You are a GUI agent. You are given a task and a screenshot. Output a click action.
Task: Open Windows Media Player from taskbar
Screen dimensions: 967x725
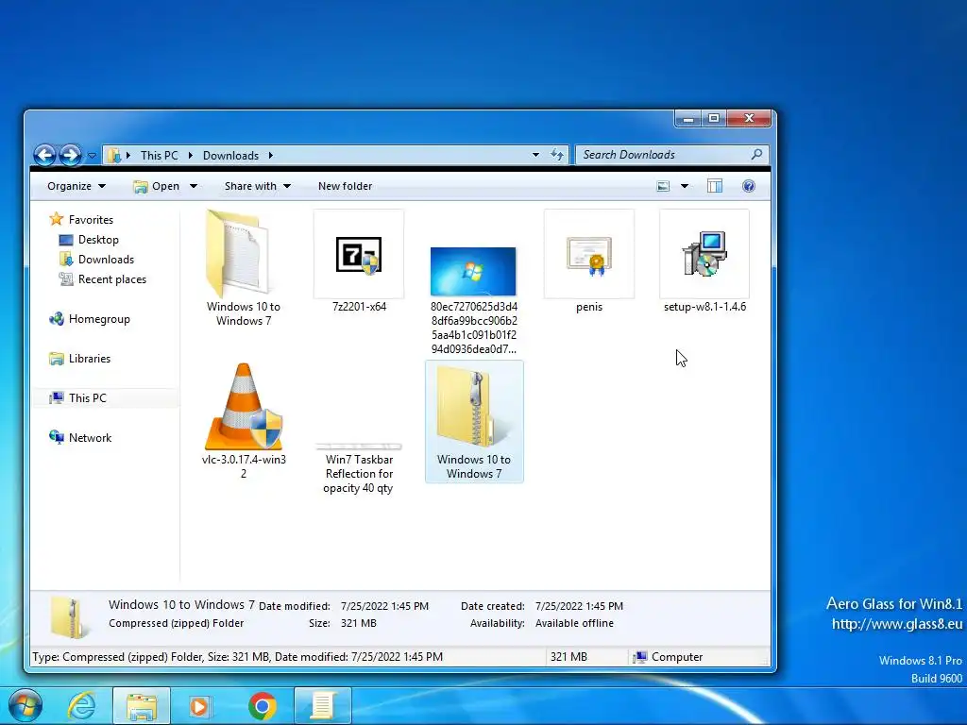199,706
